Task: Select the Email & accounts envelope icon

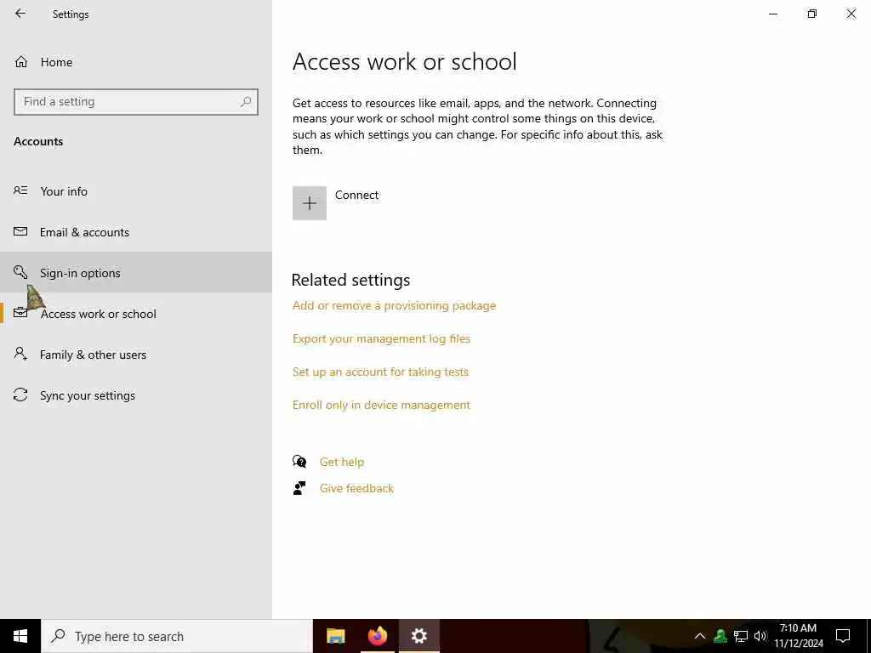Action: coord(20,231)
